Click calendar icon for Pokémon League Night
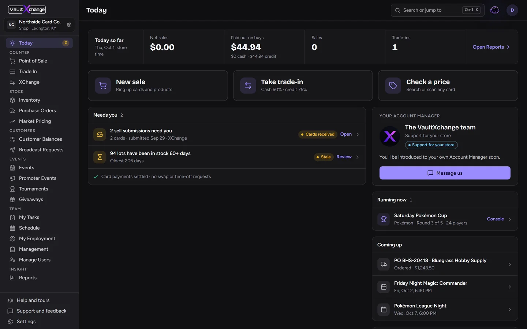This screenshot has width=527, height=329. coord(384,310)
